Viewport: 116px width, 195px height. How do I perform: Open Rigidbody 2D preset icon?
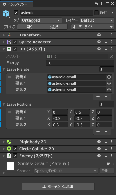coord(105,142)
